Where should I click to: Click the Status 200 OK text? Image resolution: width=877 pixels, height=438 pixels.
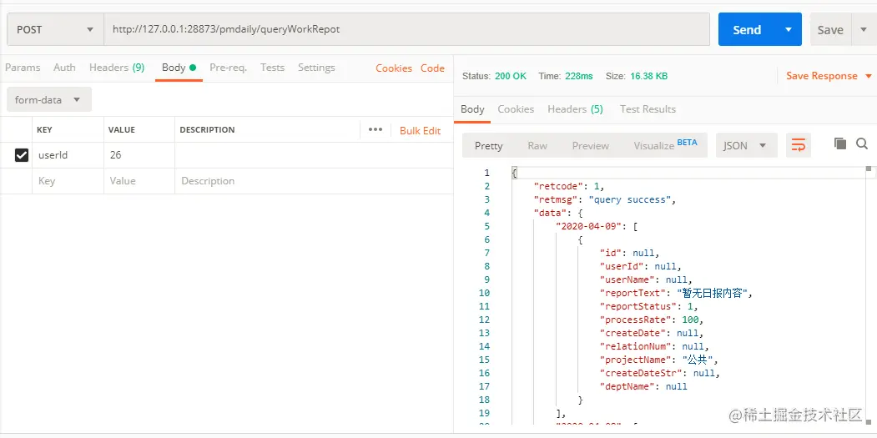pos(495,76)
